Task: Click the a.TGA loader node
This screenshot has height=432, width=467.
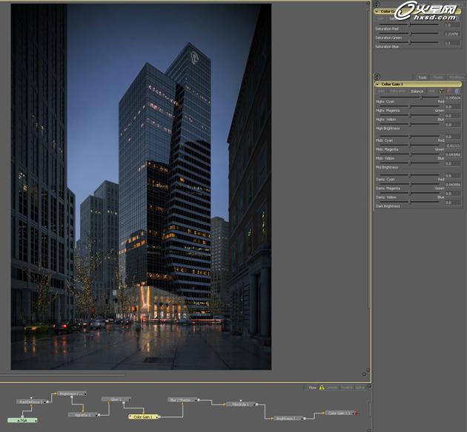Action: pos(22,420)
